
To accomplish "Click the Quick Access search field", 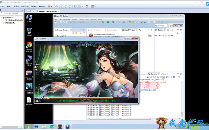I will pos(160,26).
